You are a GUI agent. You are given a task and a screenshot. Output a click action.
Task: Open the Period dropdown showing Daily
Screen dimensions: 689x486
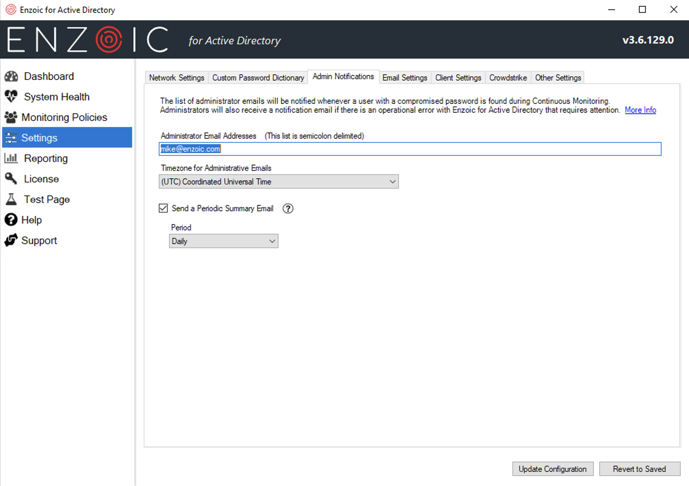point(224,241)
